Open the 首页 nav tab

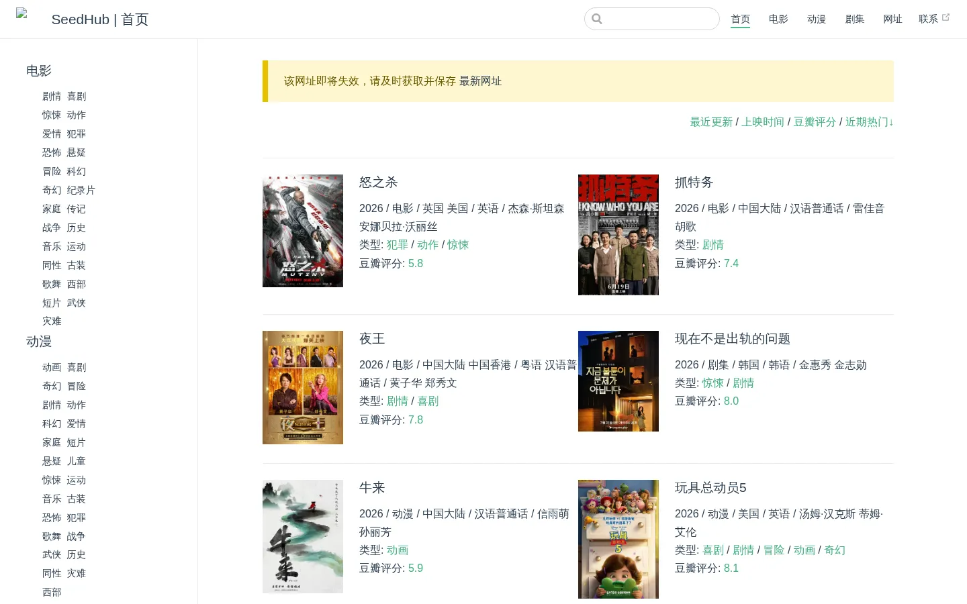click(740, 19)
